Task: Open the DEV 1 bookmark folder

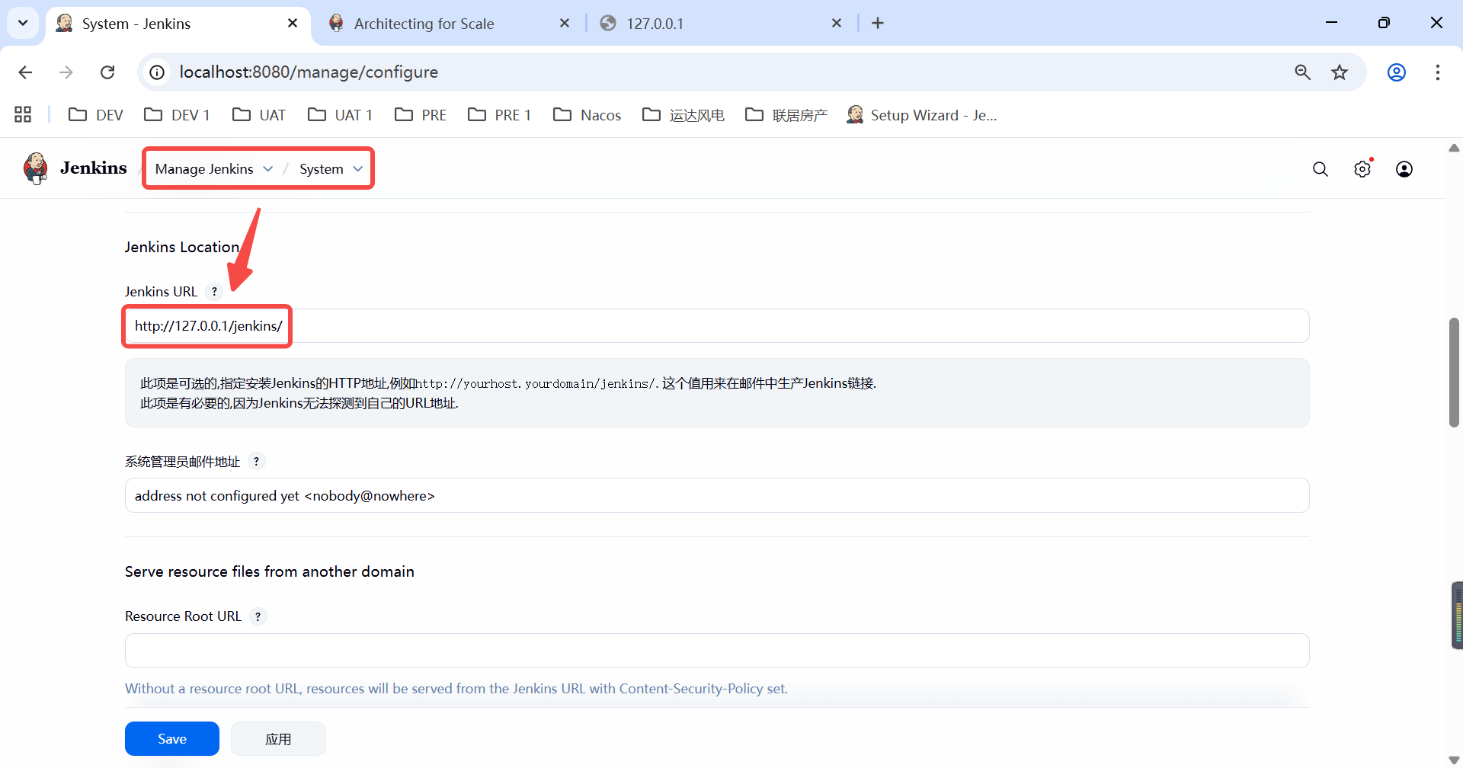Action: [177, 115]
